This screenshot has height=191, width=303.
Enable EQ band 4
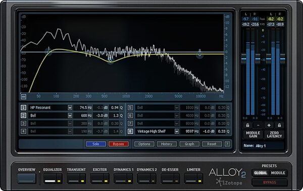click(23, 131)
